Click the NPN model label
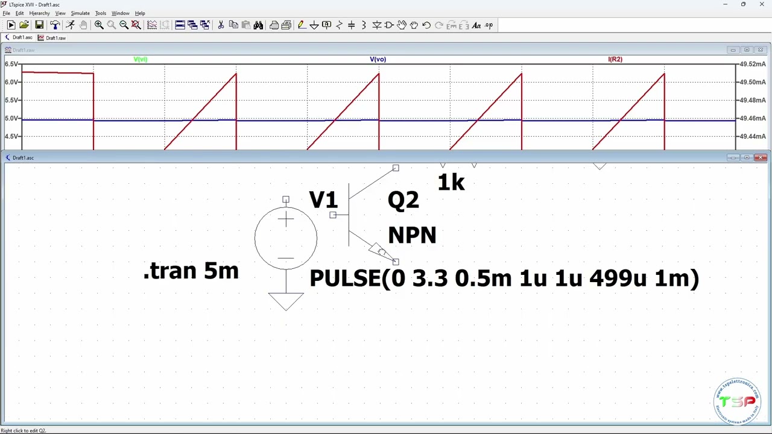Screen dimensions: 772x434 click(x=412, y=235)
